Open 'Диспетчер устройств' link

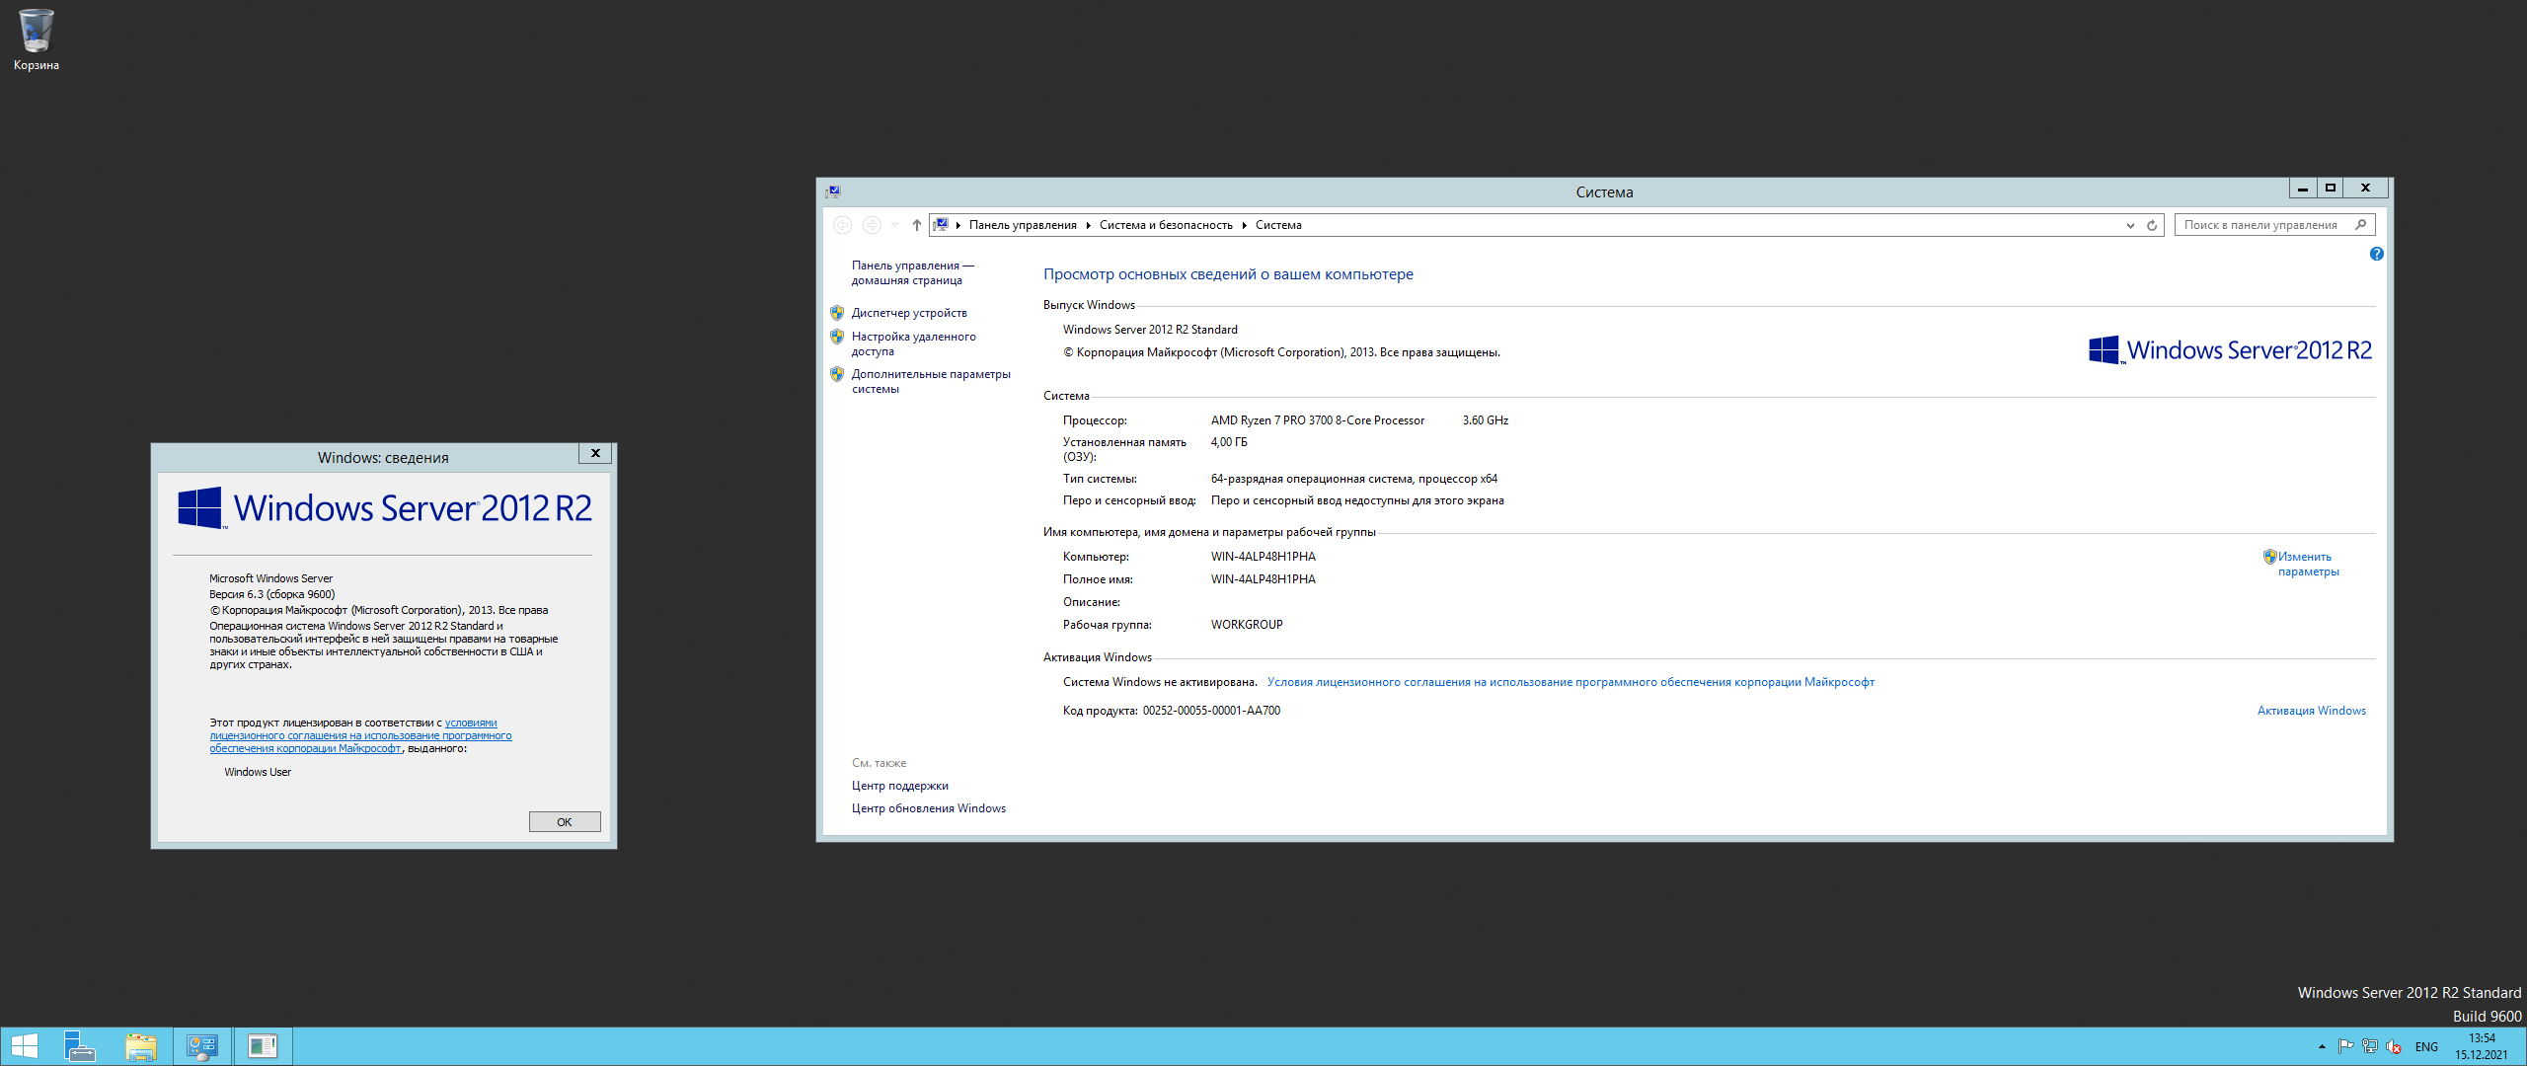(x=909, y=313)
